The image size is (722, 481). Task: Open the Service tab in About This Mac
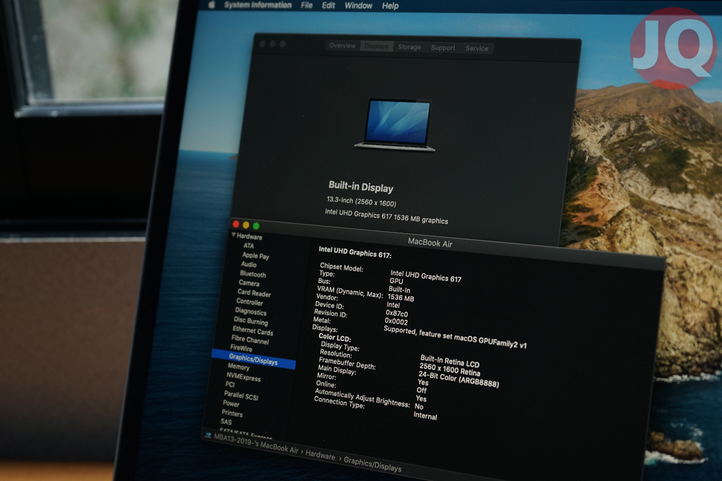click(477, 48)
